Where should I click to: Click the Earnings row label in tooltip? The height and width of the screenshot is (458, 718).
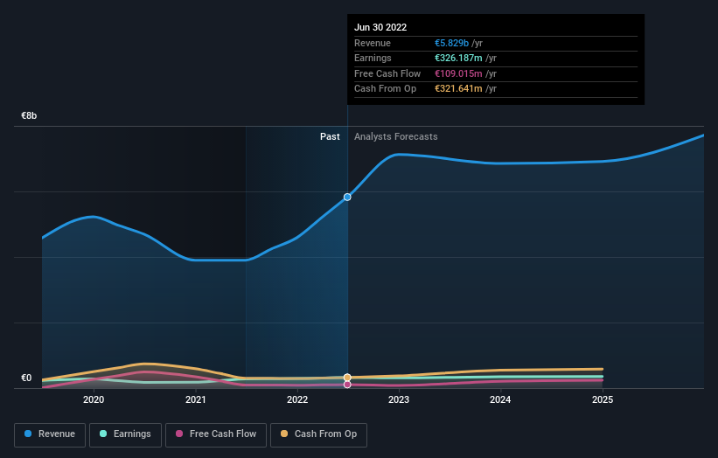click(x=373, y=58)
